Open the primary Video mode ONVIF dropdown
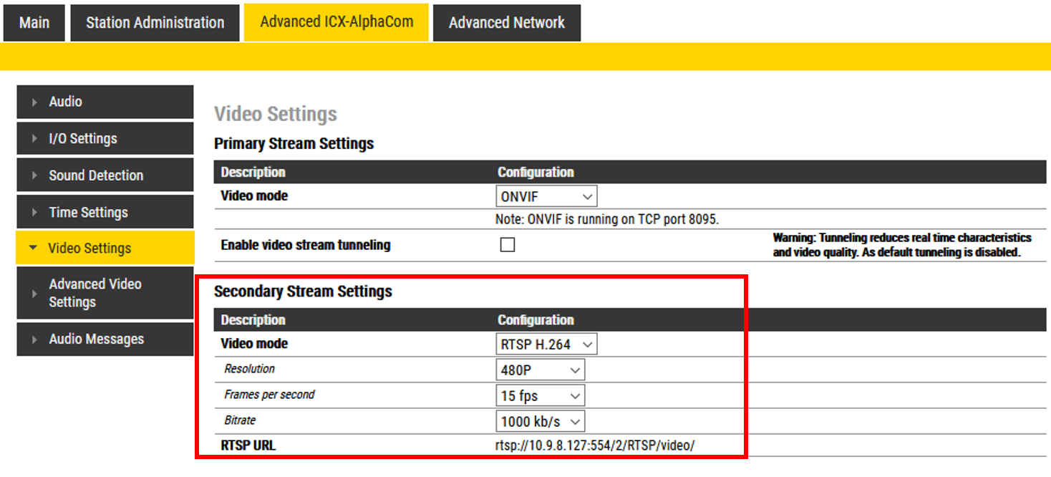The image size is (1051, 477). point(546,196)
